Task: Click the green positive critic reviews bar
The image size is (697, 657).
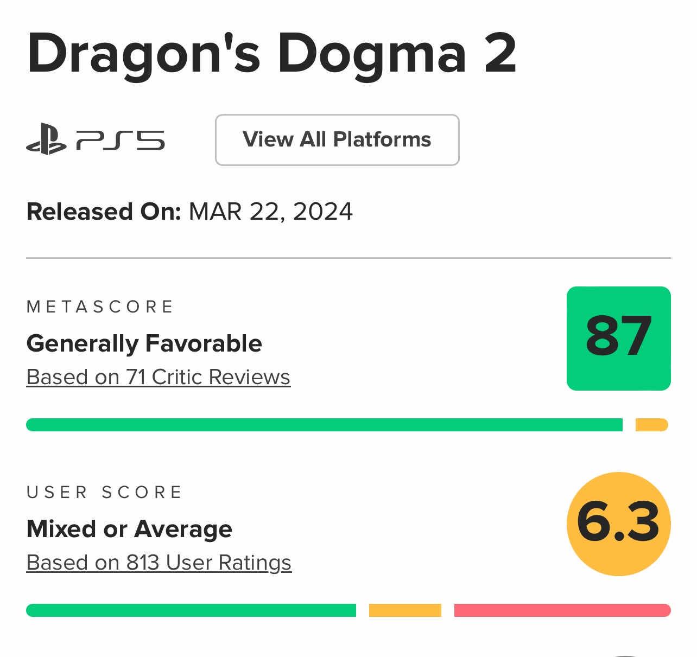Action: 324,425
